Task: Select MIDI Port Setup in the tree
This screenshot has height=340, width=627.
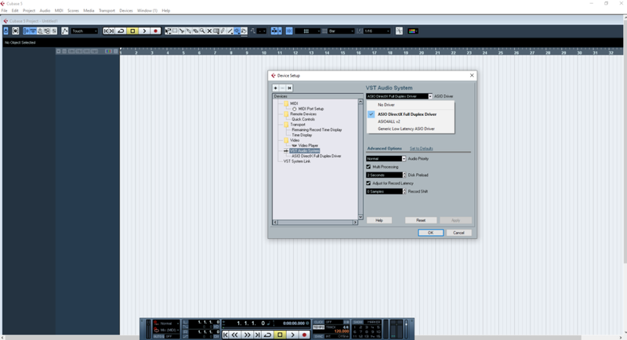Action: pyautogui.click(x=310, y=109)
